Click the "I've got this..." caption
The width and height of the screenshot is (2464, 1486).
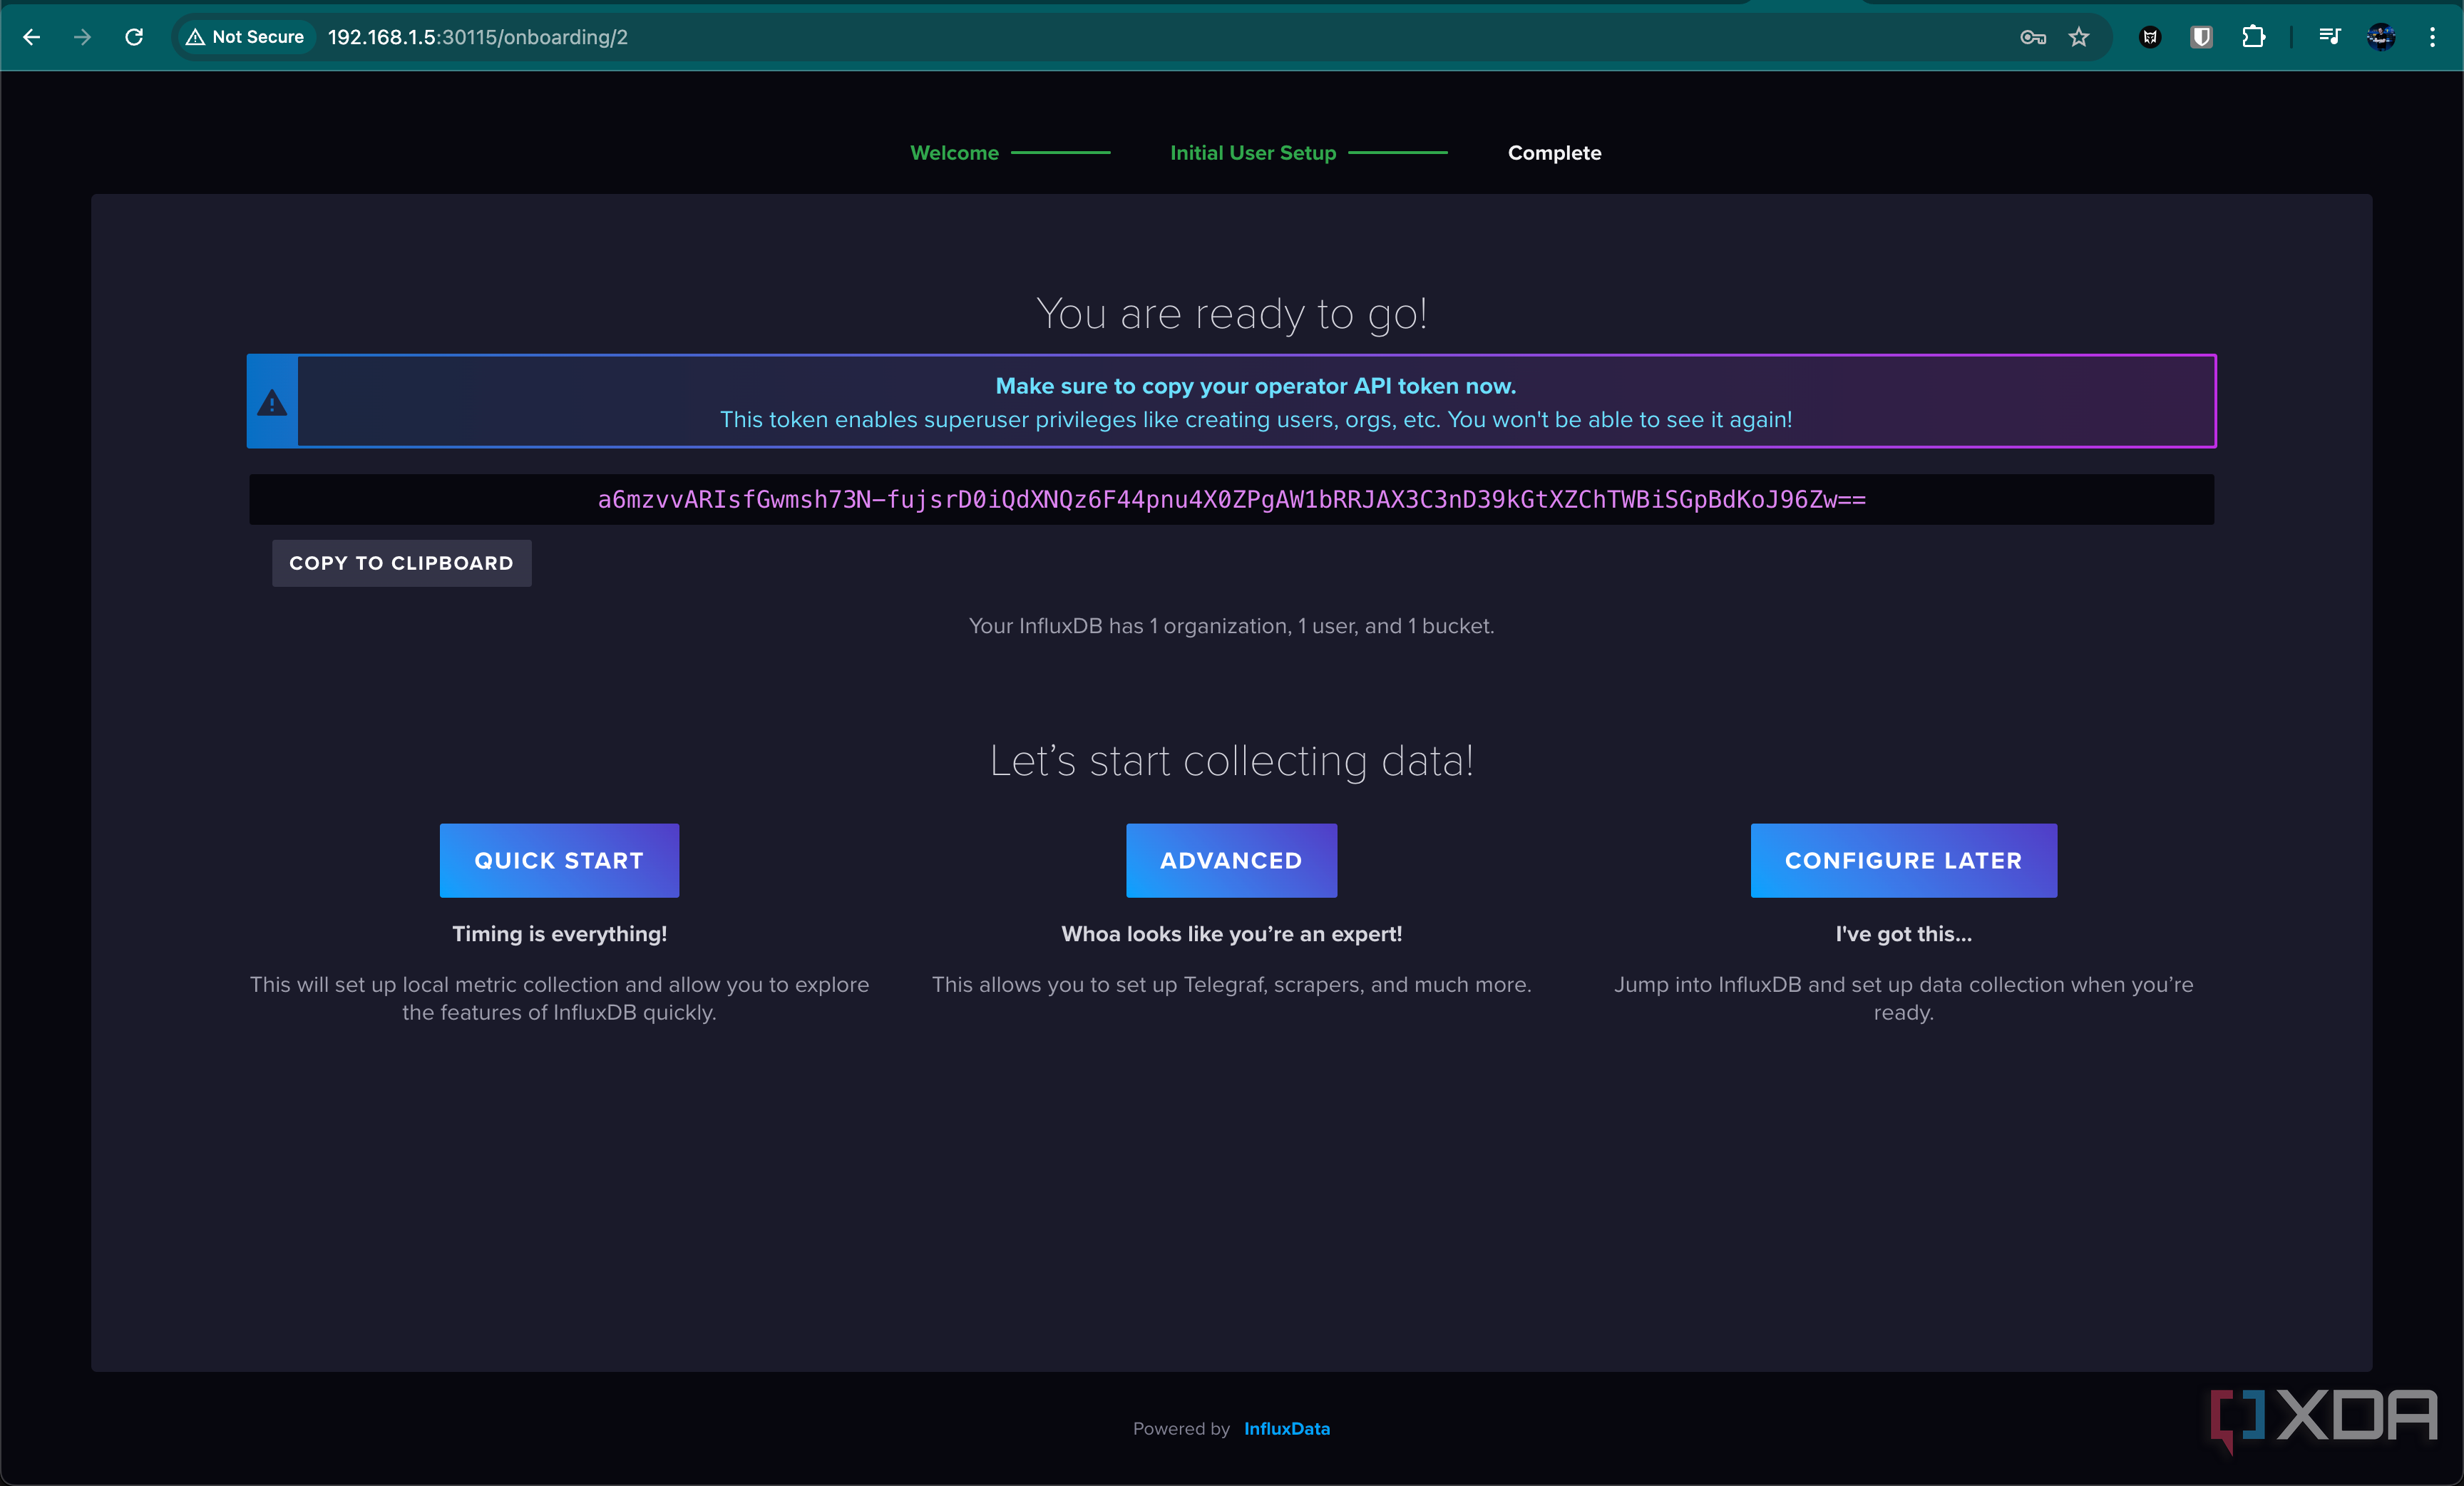pos(1903,934)
